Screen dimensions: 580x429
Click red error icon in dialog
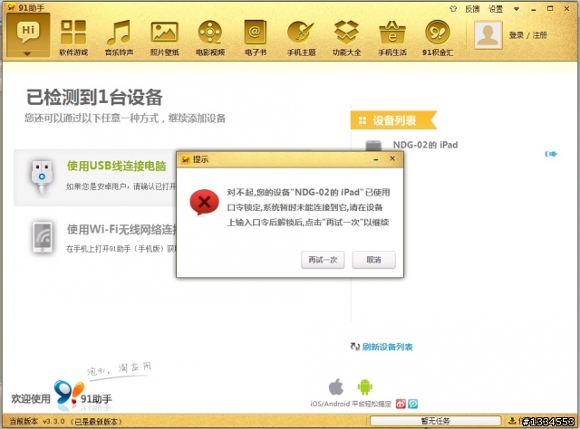tap(204, 202)
